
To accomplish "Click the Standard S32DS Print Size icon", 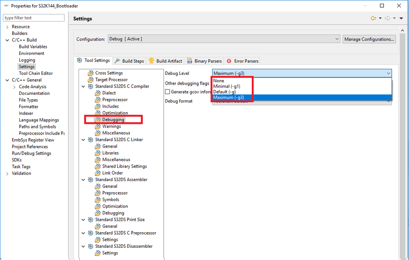I will pos(90,220).
